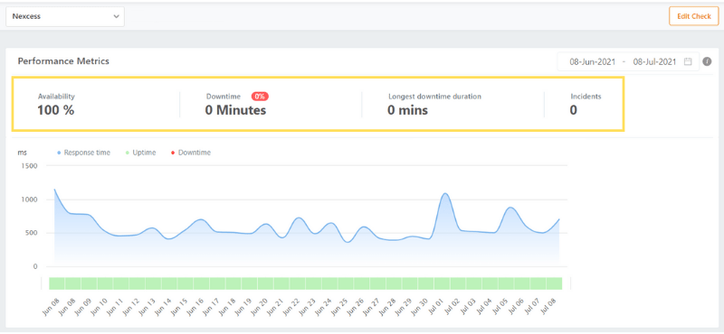Click the Edit Check button

(693, 16)
